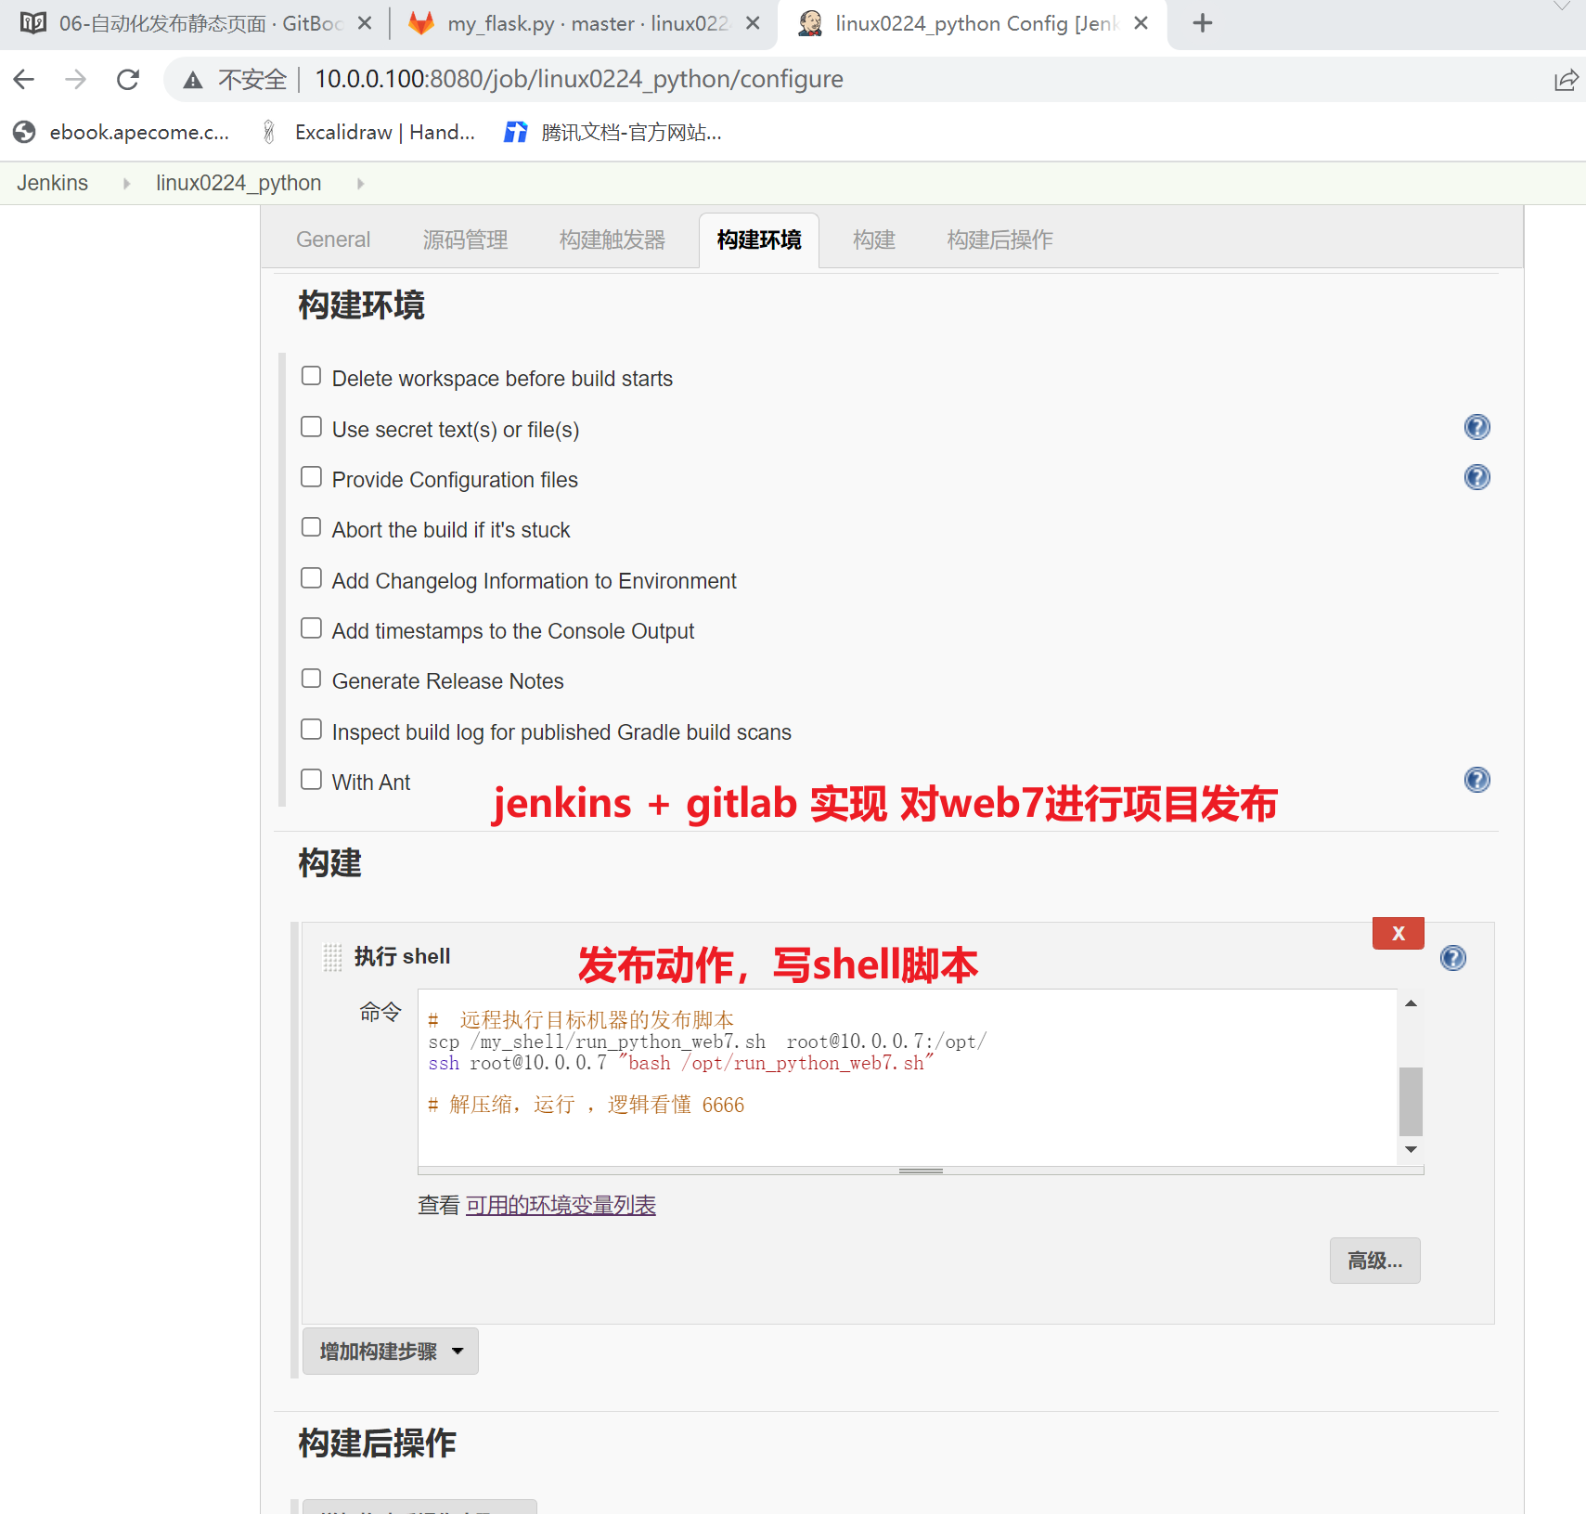This screenshot has height=1514, width=1586.
Task: Expand the Jenkins breadcrumb arrow
Action: click(126, 184)
